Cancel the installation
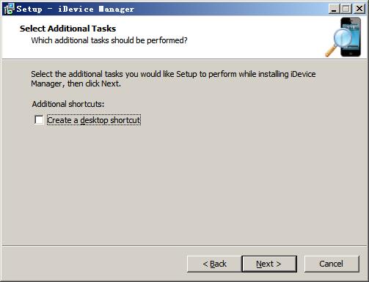 coord(332,264)
